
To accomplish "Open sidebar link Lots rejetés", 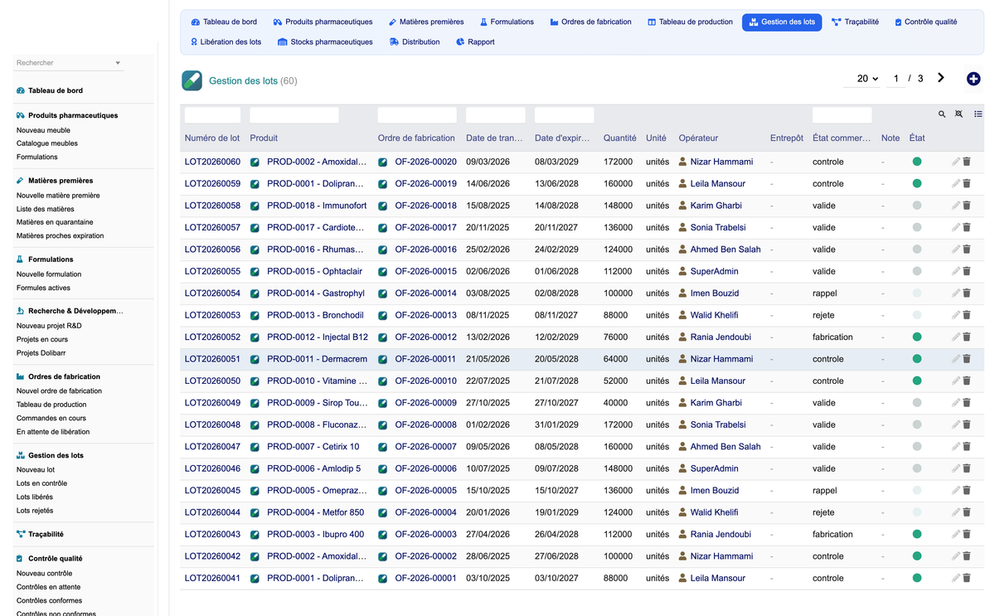I will [35, 511].
